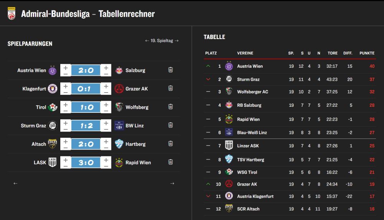
Task: Click the Bundesliga logo in the header
Action: [12, 14]
